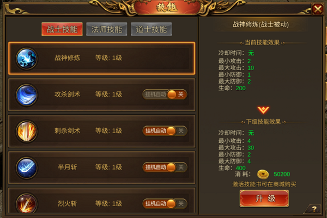
Task: Disable 挂机自动 for 刺杀剑术
Action: (165, 131)
